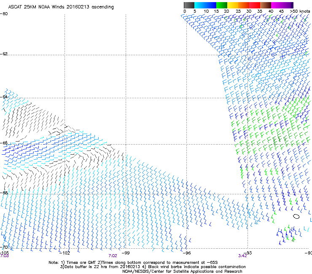Click the '-105' longitude label

pyautogui.click(x=4, y=253)
